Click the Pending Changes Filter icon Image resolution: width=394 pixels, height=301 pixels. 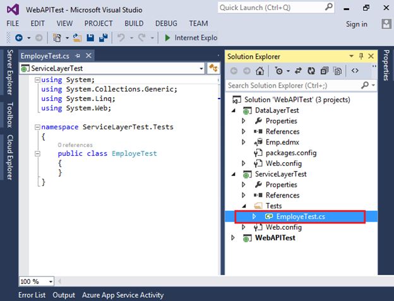[x=278, y=71]
